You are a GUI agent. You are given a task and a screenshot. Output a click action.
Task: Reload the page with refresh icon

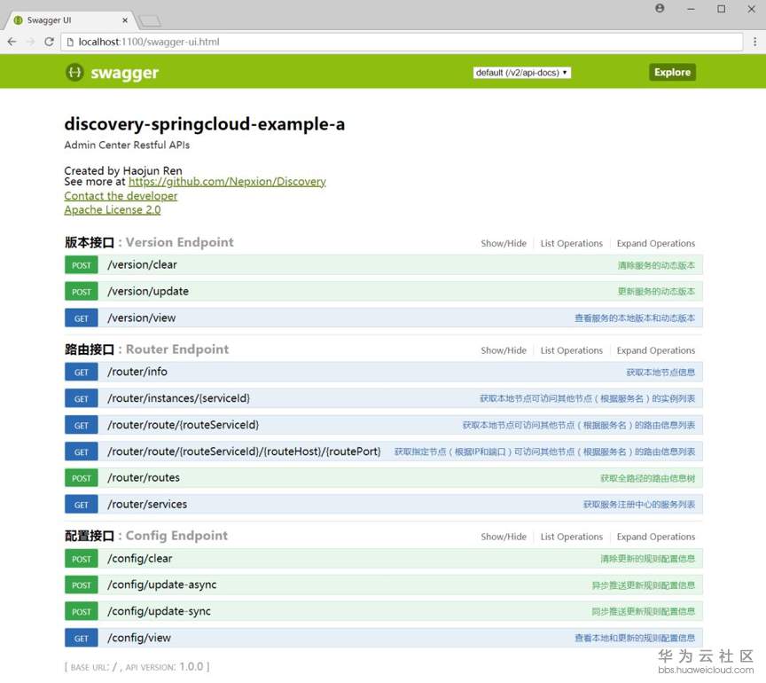pyautogui.click(x=49, y=42)
